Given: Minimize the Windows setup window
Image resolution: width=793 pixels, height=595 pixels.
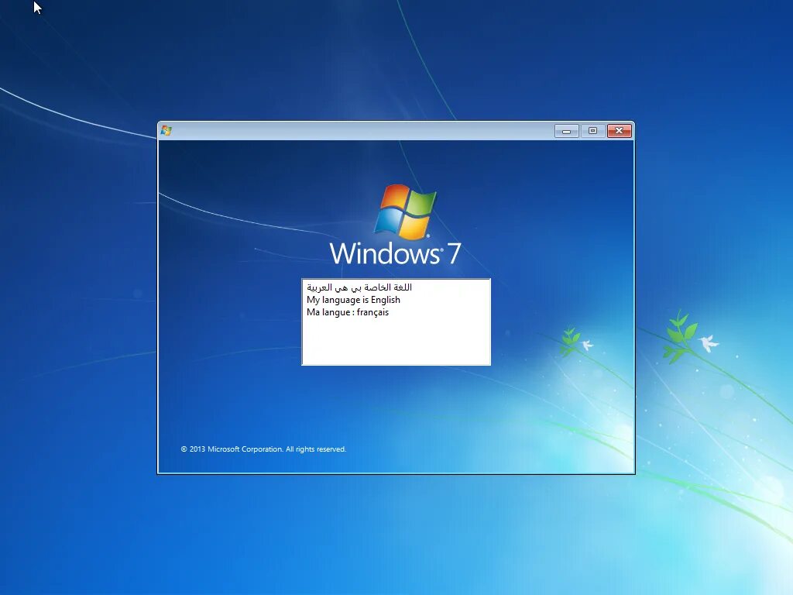Looking at the screenshot, I should click(x=566, y=131).
